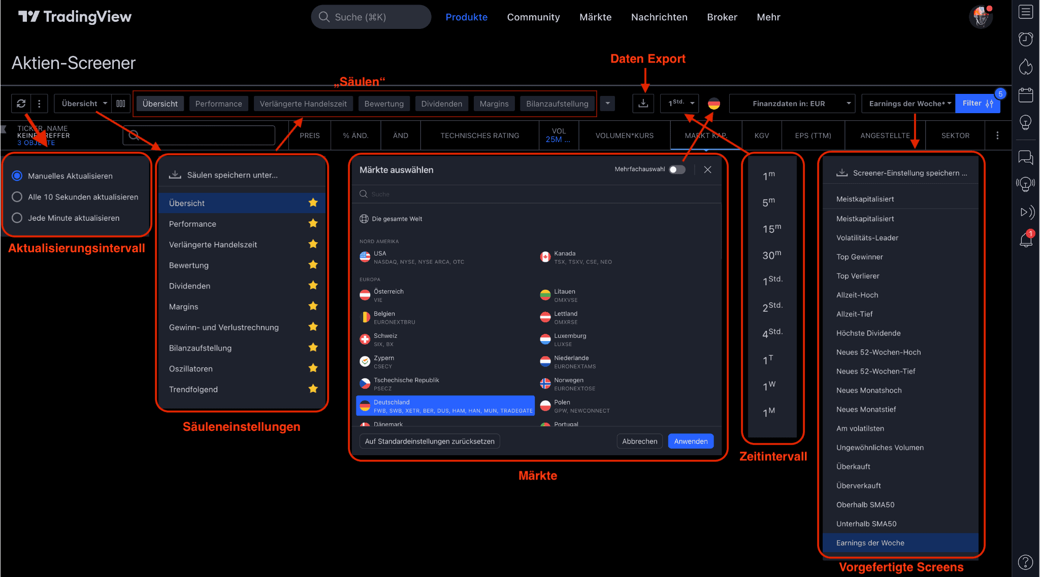Open the Übersicht columns dropdown
Viewport: 1040px width, 577px height.
coord(82,103)
